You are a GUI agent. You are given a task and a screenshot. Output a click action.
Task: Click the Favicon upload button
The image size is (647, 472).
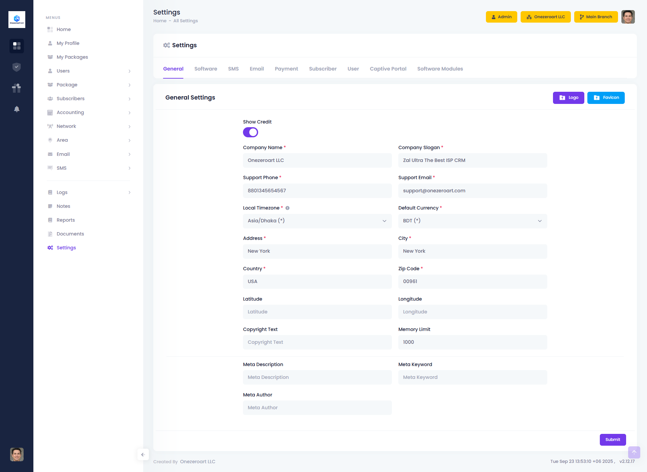tap(606, 98)
